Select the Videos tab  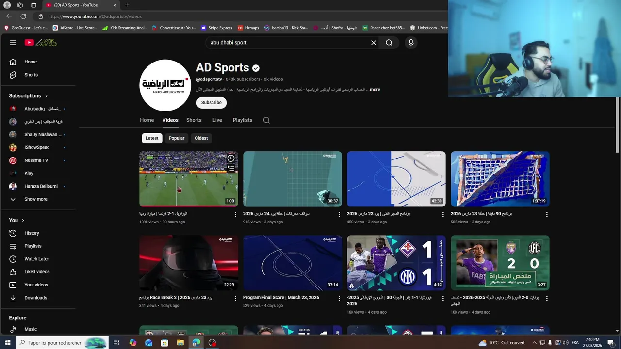[170, 120]
